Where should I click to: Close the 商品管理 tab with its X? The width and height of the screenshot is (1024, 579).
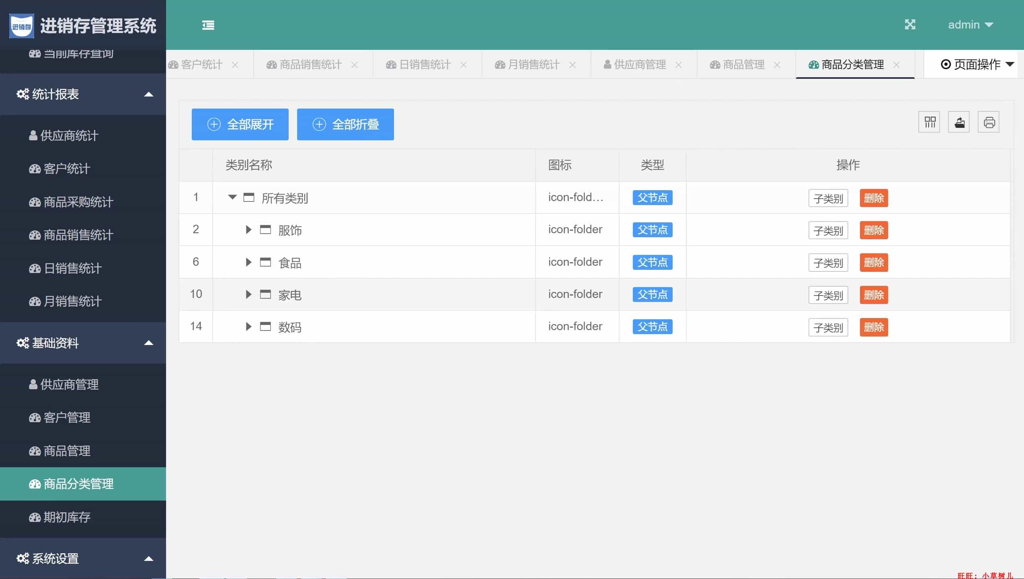[777, 65]
